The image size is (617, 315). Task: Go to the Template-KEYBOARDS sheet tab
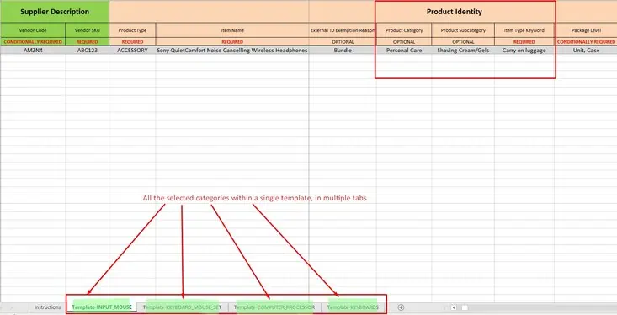point(353,307)
